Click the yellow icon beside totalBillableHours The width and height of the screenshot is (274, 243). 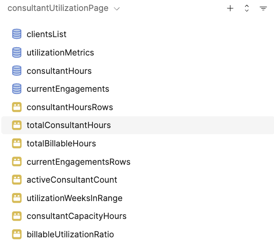point(17,143)
